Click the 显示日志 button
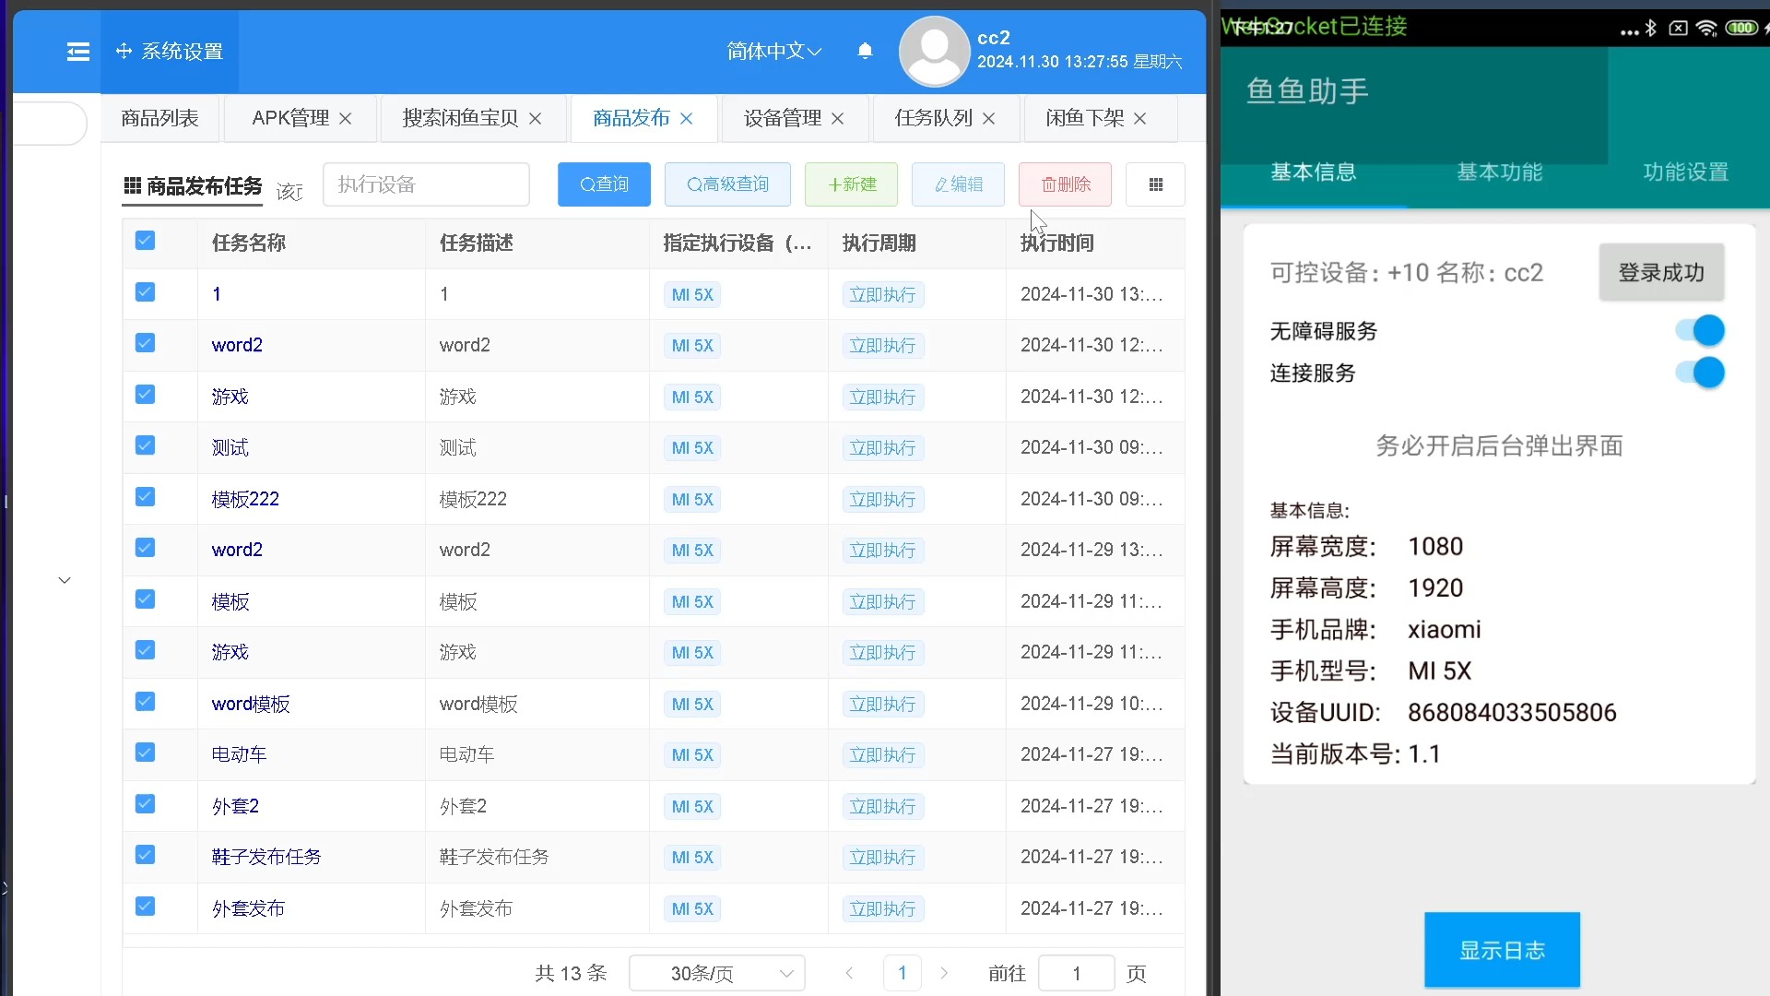This screenshot has width=1770, height=996. click(x=1502, y=950)
